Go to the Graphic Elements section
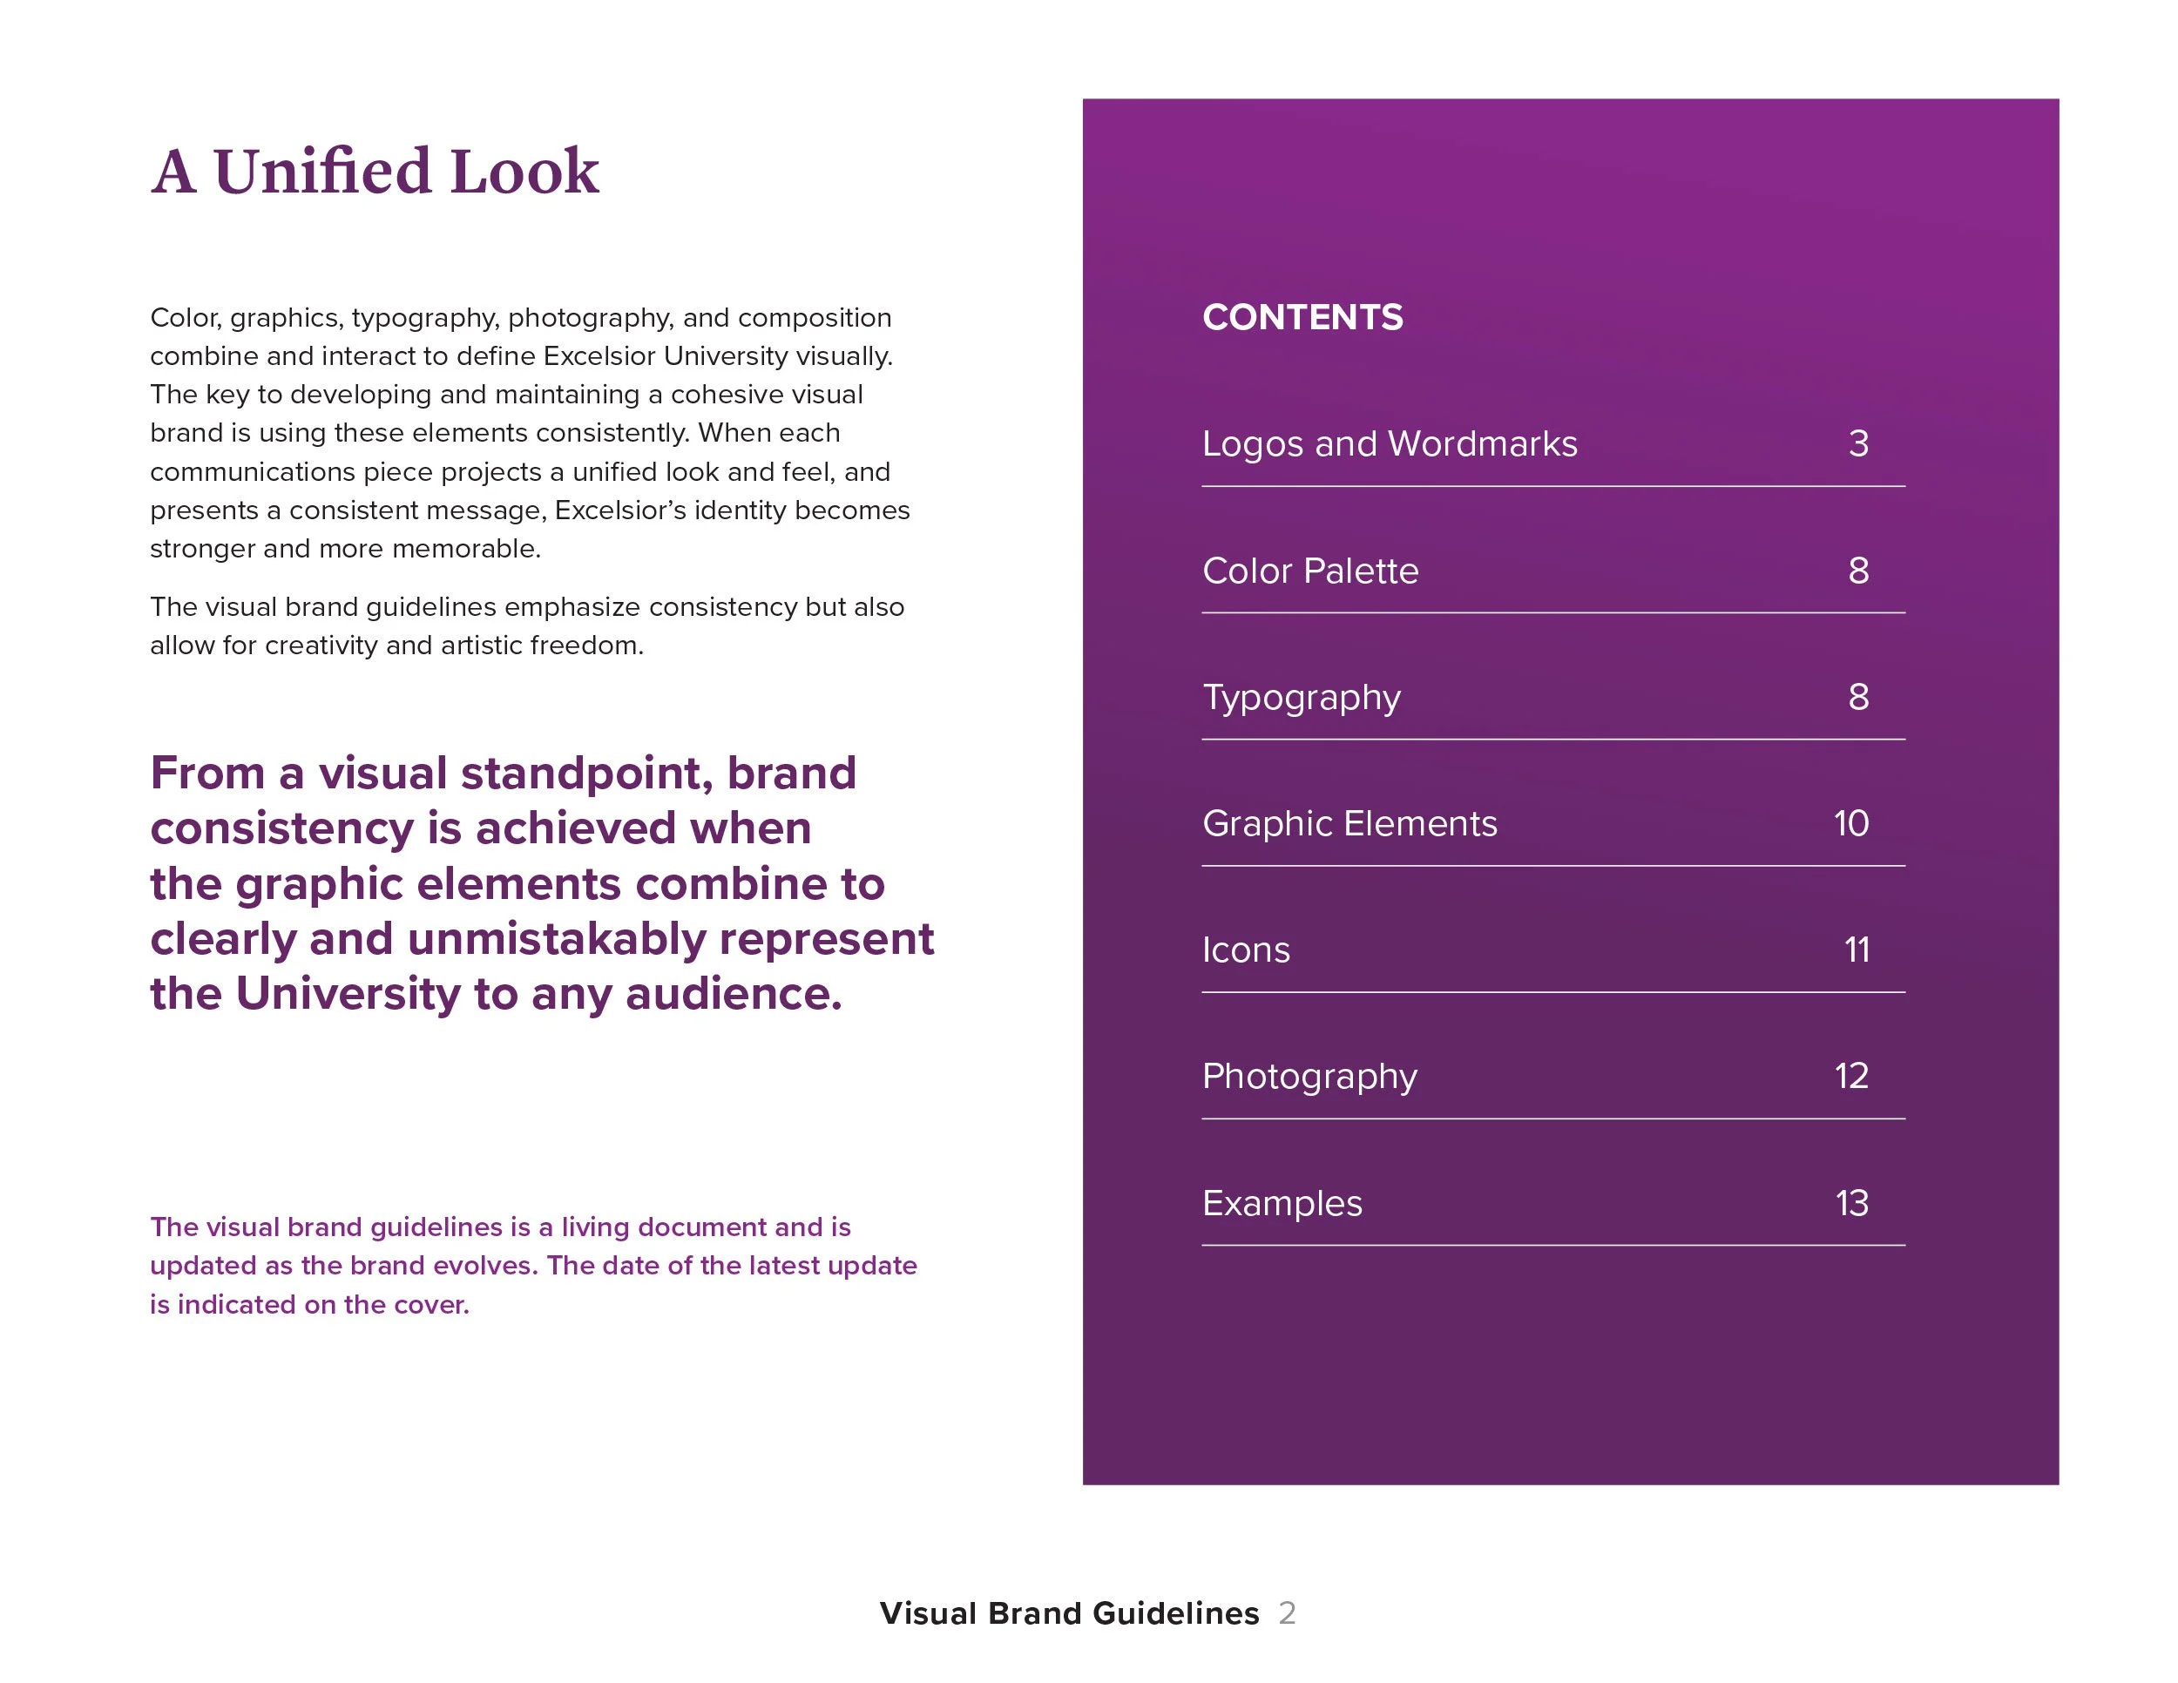Screen dimensions: 2178x1683 click(1349, 823)
